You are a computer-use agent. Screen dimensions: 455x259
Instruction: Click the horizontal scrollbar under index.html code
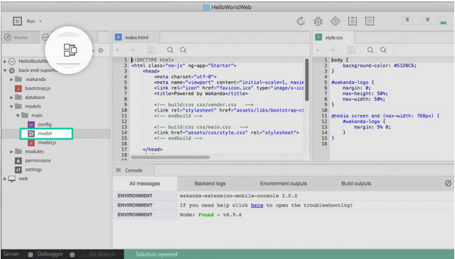(170, 157)
